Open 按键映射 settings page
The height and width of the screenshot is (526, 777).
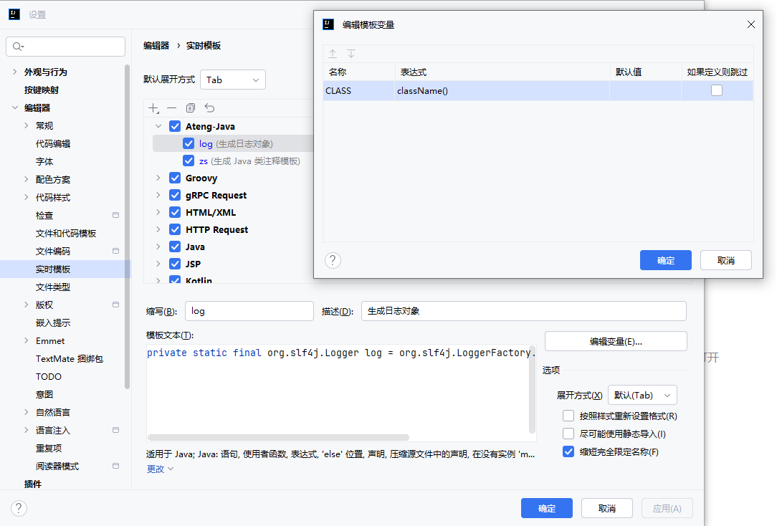(42, 90)
